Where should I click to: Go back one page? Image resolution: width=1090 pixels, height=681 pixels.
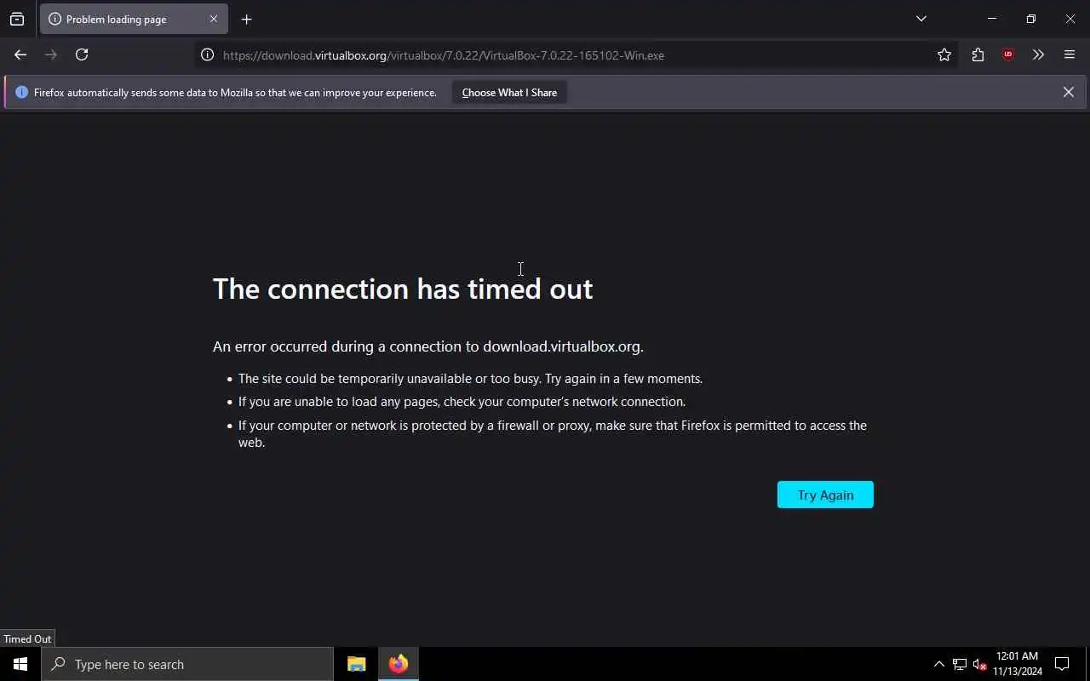coord(20,54)
